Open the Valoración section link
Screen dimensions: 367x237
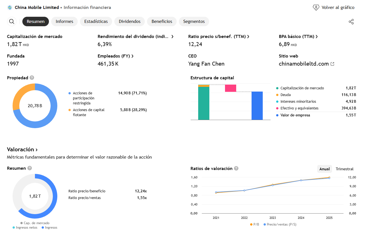(x=22, y=149)
